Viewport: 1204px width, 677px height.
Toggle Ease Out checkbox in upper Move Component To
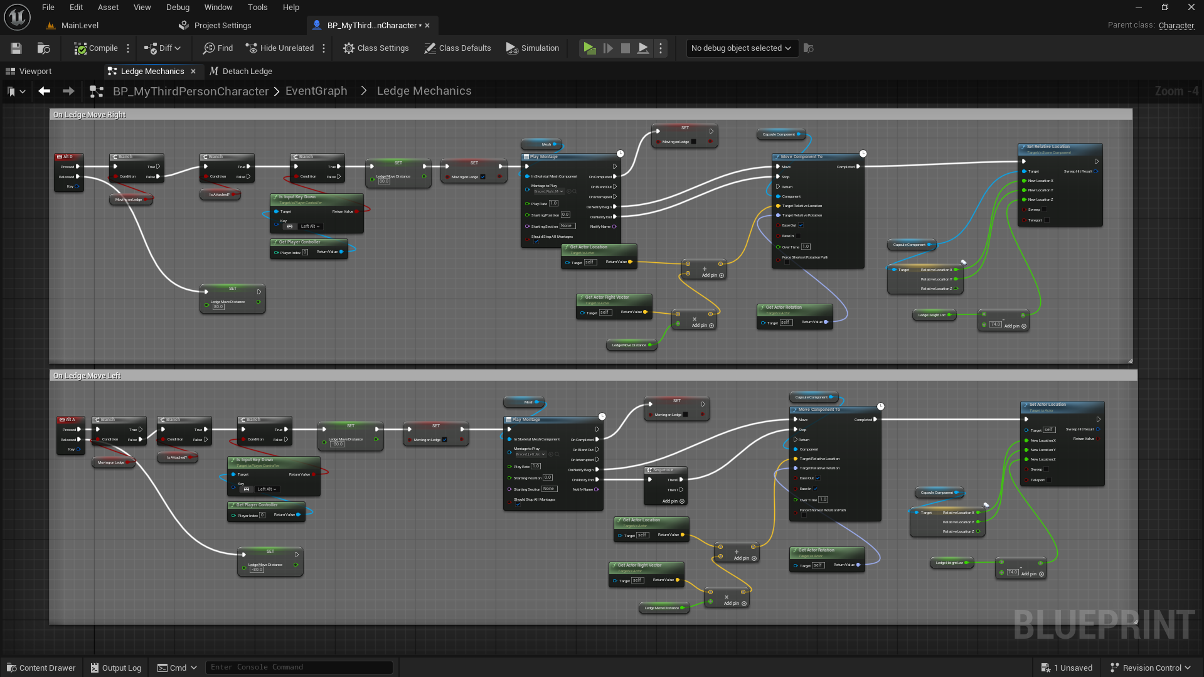(x=801, y=225)
